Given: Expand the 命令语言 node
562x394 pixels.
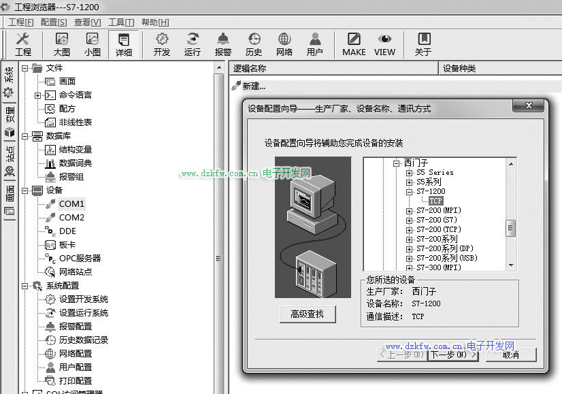Looking at the screenshot, I should (x=37, y=95).
